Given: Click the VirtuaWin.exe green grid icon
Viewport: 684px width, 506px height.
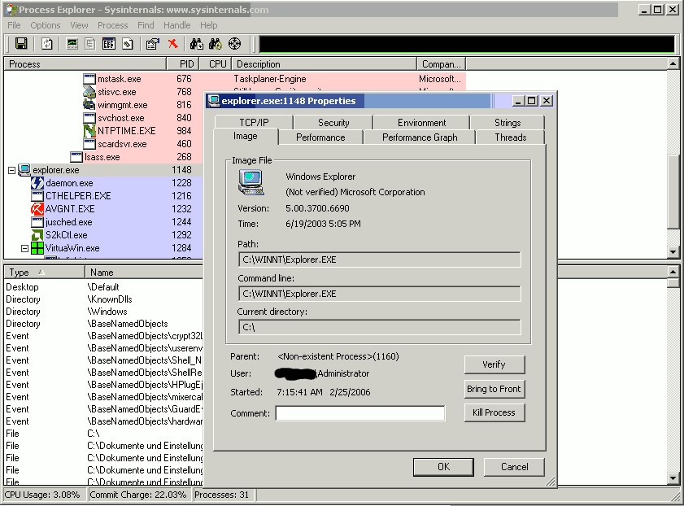Looking at the screenshot, I should click(x=37, y=248).
